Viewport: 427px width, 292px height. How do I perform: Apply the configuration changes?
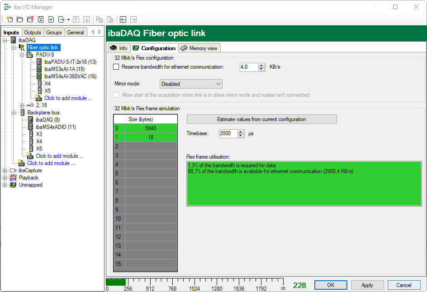pos(367,285)
